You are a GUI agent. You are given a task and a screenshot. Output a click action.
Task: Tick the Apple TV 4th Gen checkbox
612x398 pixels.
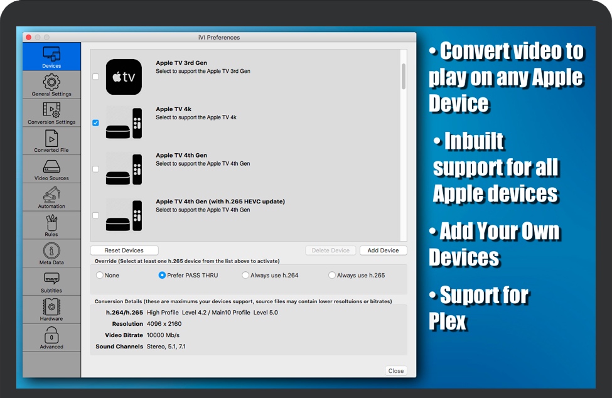click(95, 169)
